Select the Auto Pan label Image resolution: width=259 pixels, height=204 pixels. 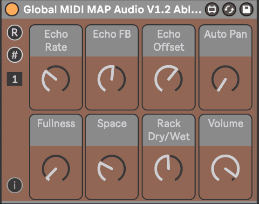point(225,34)
